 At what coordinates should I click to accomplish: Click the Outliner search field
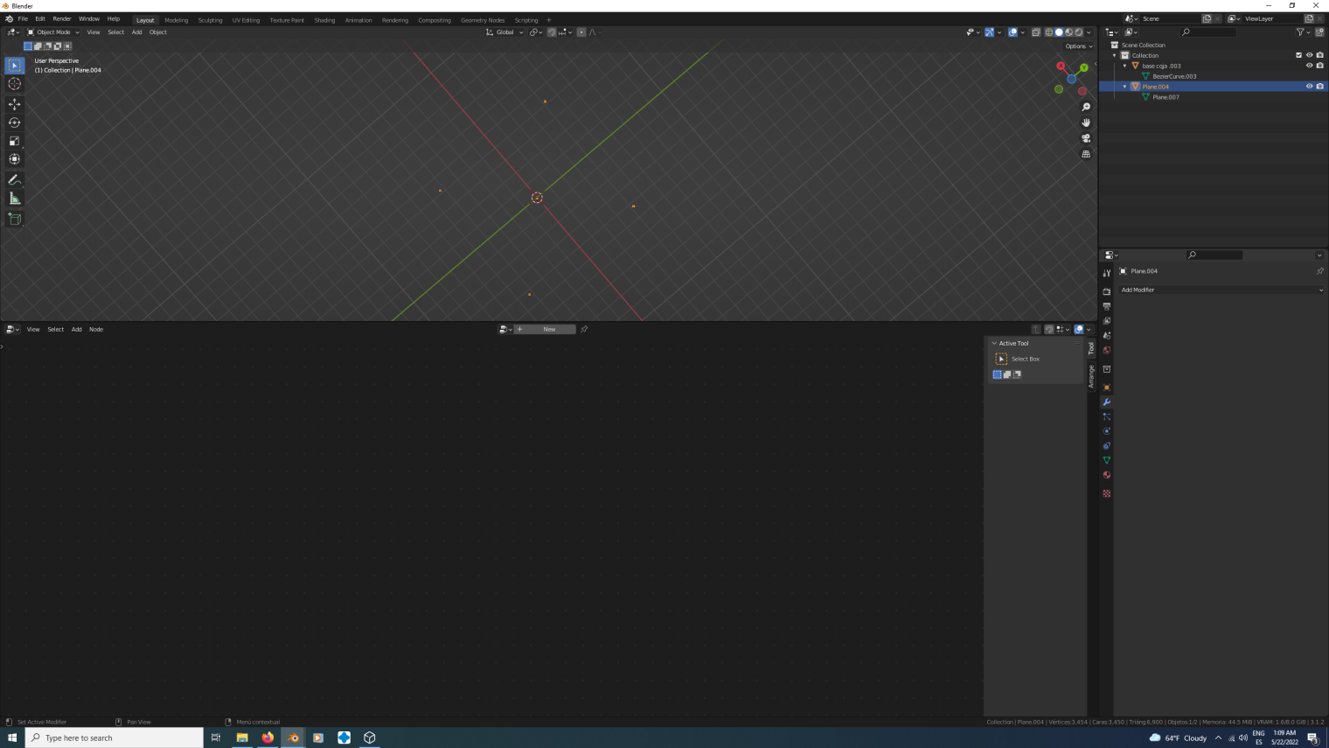click(x=1208, y=32)
